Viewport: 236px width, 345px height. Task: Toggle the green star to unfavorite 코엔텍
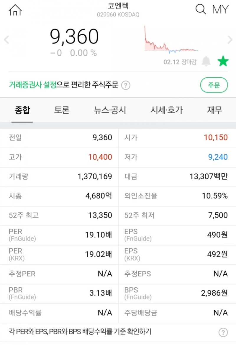click(223, 61)
